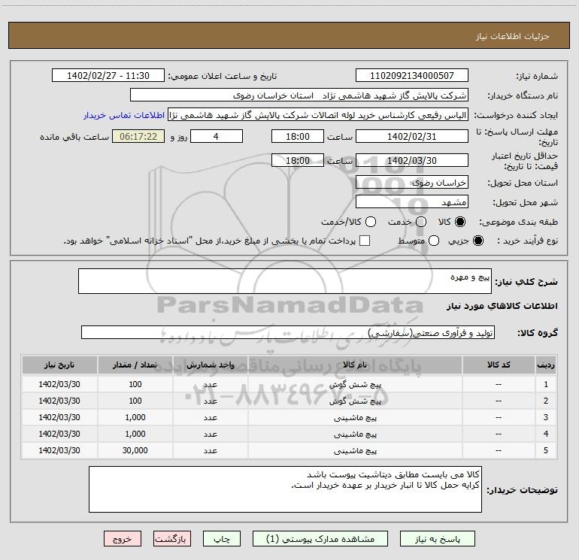
Task: Click the price validity time 18:00 field
Action: tap(298, 160)
